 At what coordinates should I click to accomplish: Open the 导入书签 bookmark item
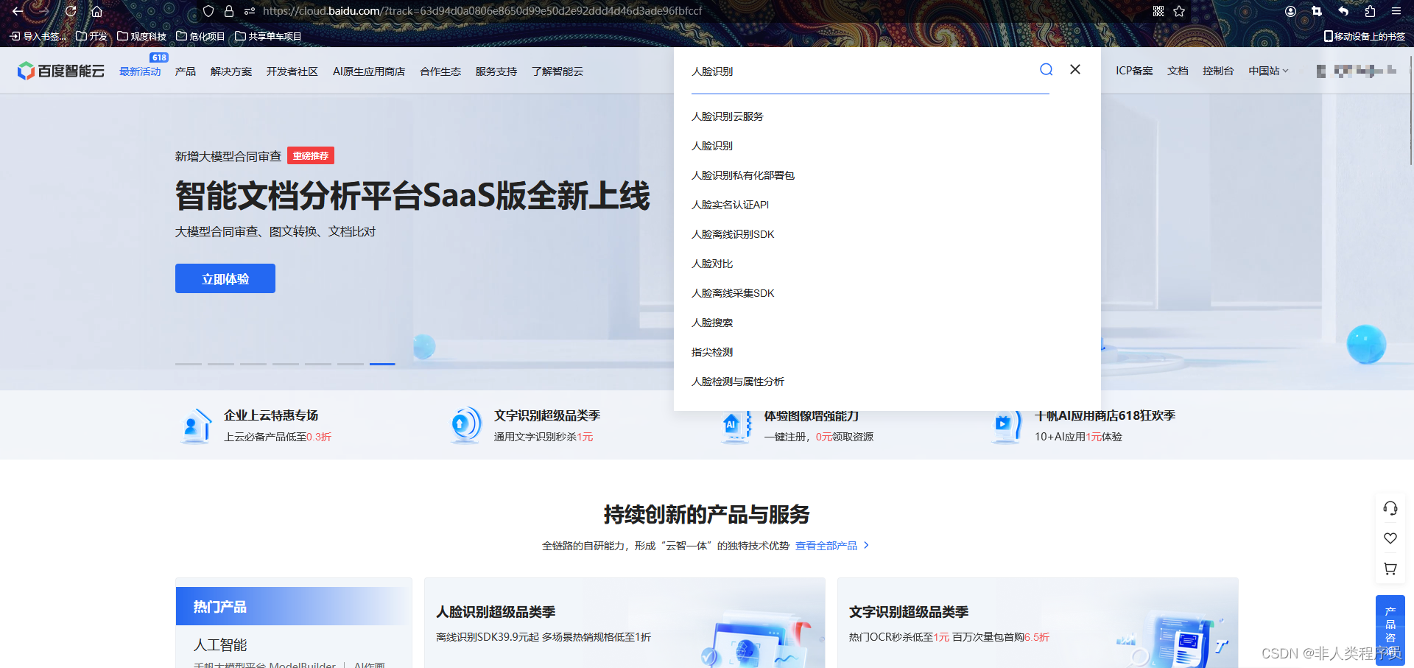pos(38,36)
